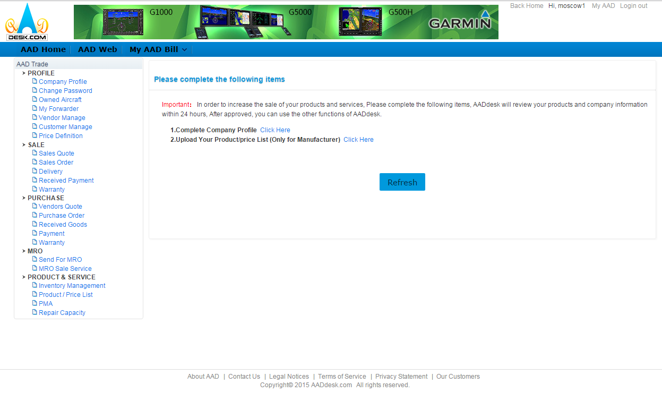Collapse the PRODUCT & SERVICE section arrow
This screenshot has height=401, width=662.
(24, 277)
